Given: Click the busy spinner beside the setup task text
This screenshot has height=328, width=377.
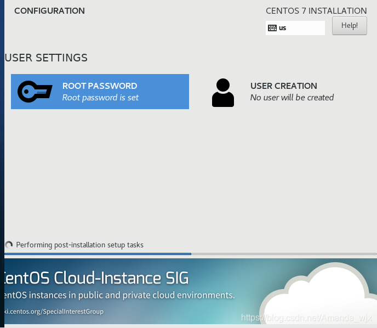Looking at the screenshot, I should [9, 245].
